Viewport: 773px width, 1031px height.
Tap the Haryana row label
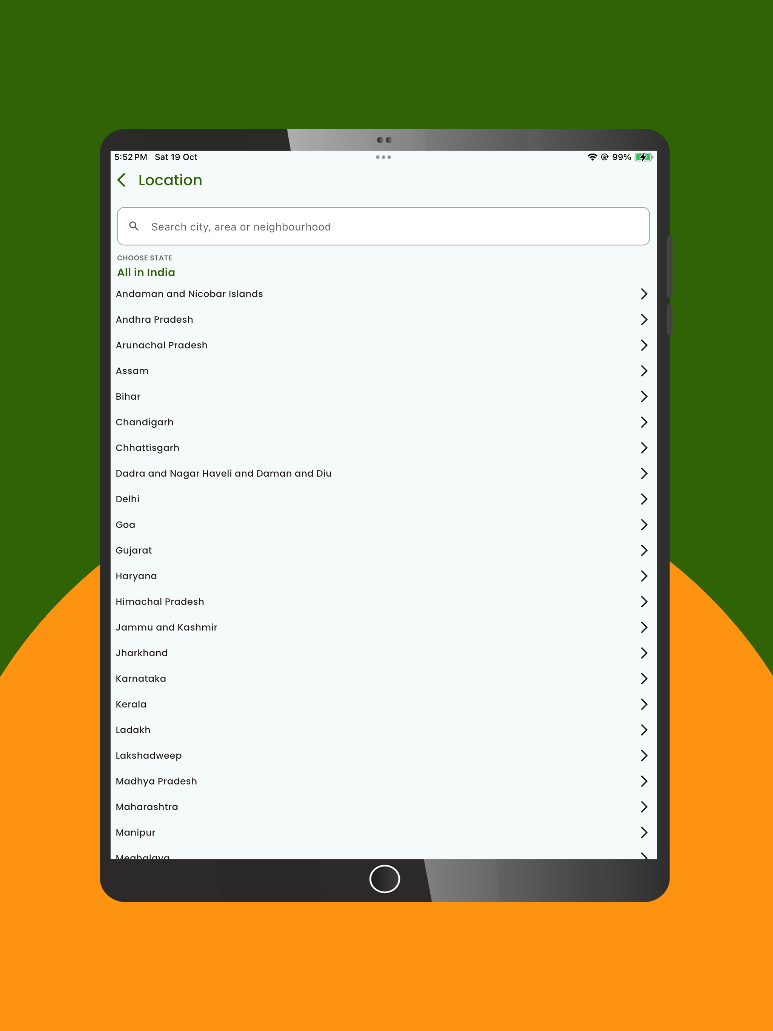click(136, 576)
